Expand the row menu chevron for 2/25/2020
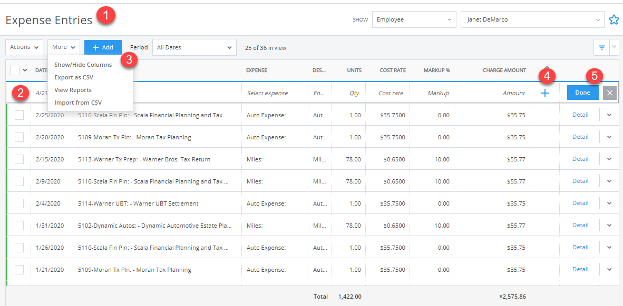This screenshot has width=623, height=306. [x=609, y=115]
